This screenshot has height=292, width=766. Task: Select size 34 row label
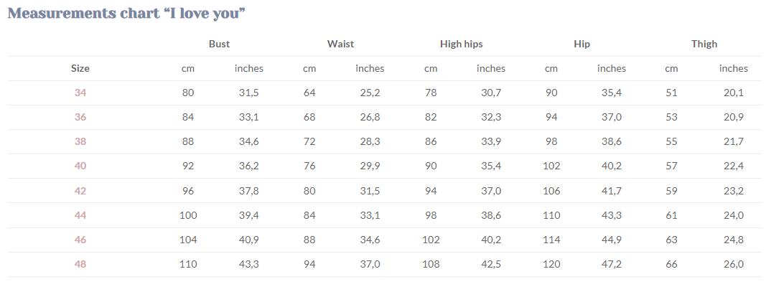click(80, 93)
